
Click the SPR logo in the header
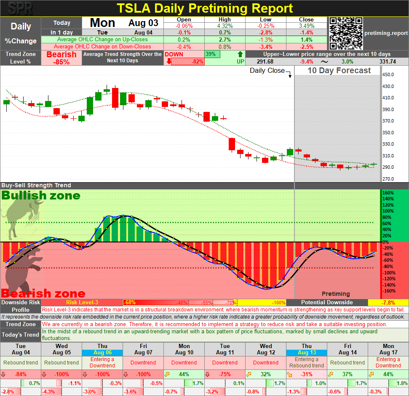click(x=20, y=8)
